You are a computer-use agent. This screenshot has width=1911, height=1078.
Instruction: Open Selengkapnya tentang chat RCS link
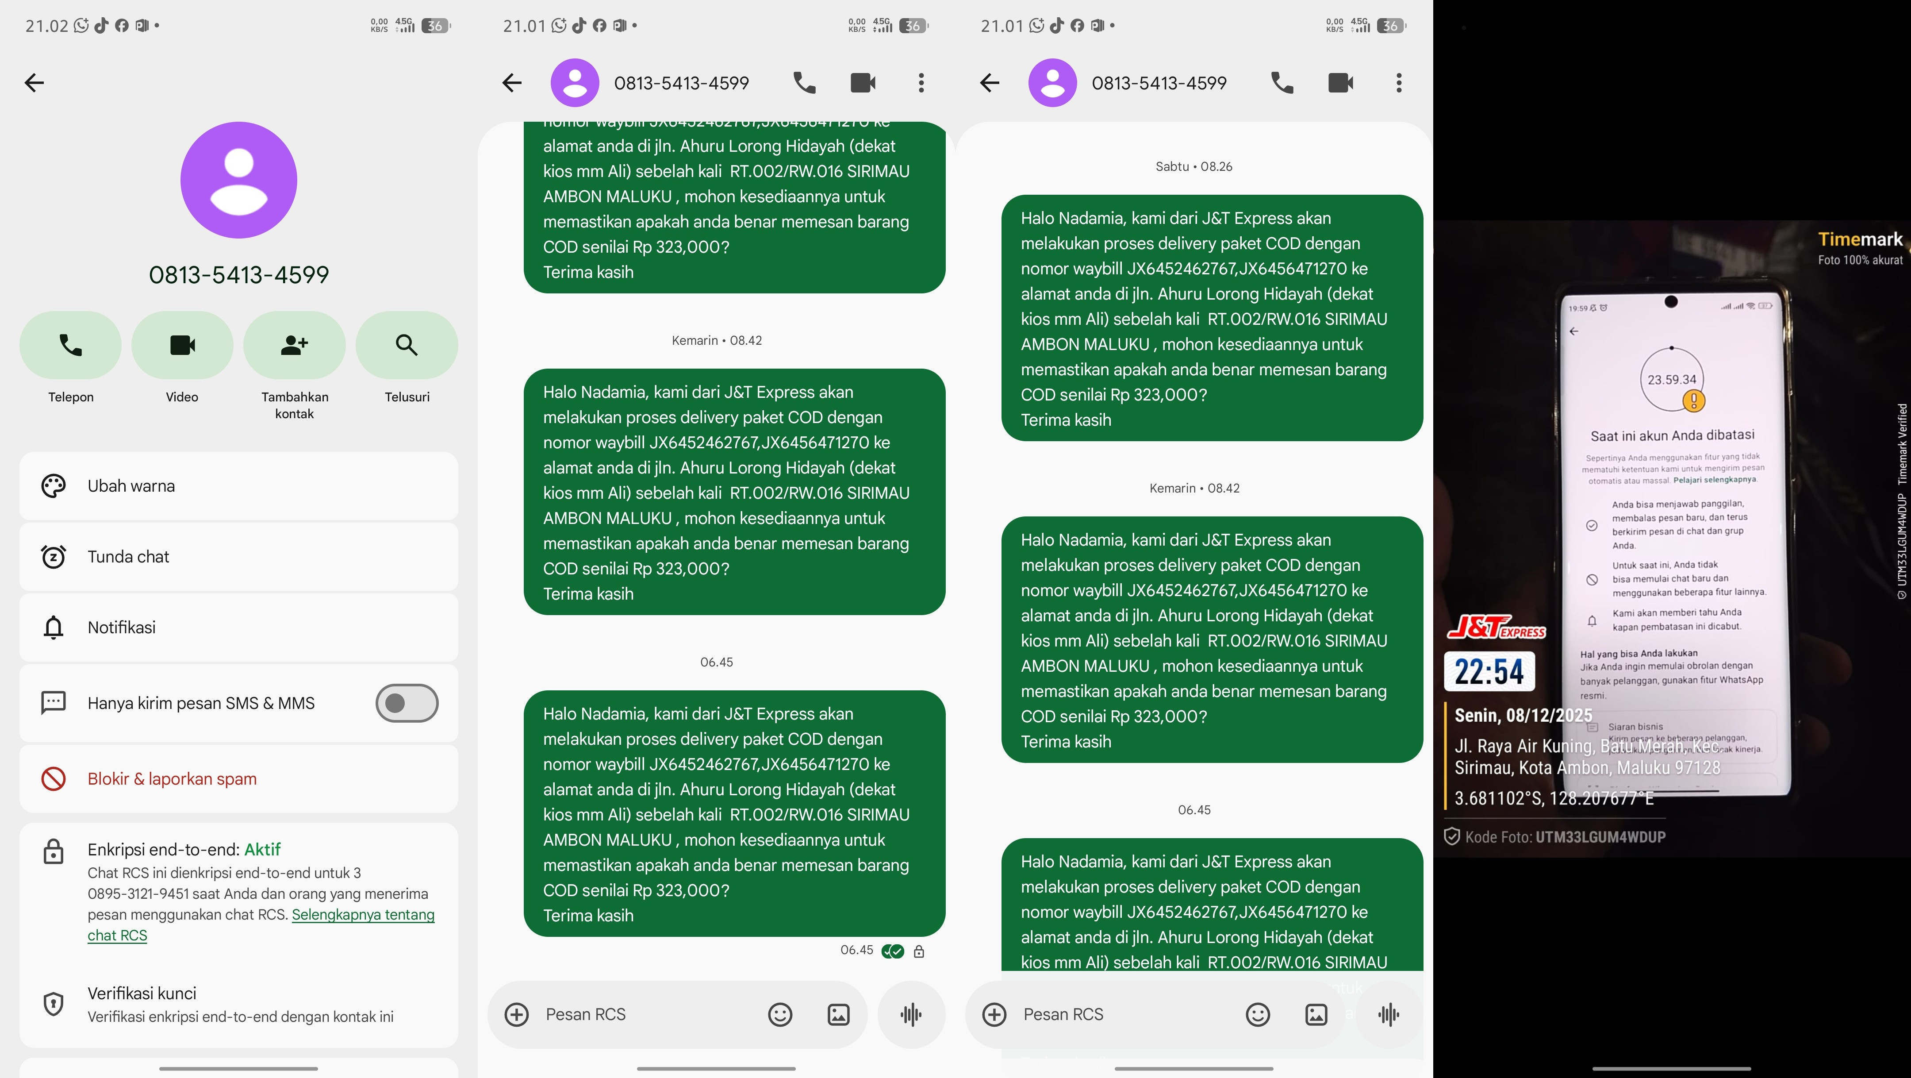(x=261, y=924)
